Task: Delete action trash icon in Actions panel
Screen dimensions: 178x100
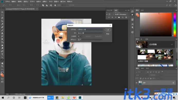Action: point(126,17)
